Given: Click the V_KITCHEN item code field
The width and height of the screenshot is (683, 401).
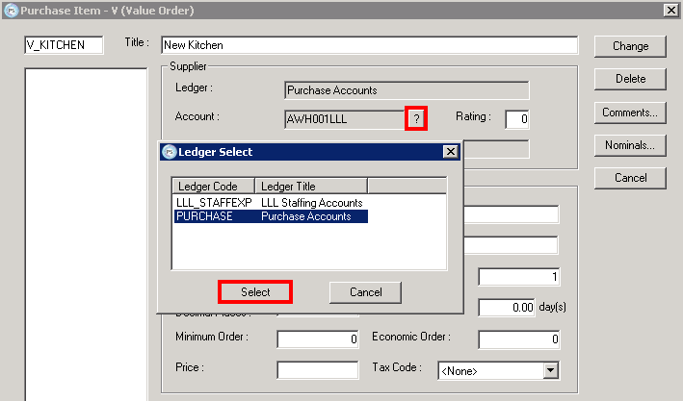Looking at the screenshot, I should coord(64,45).
